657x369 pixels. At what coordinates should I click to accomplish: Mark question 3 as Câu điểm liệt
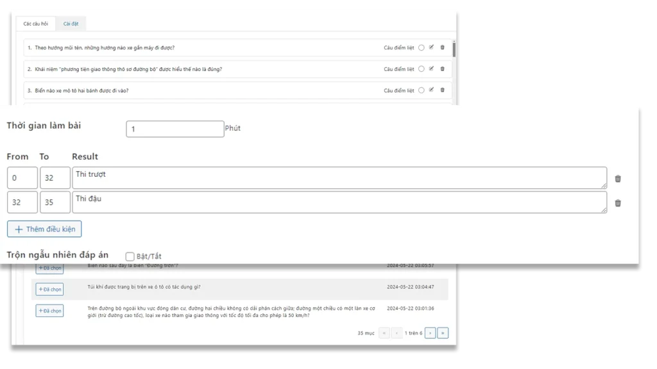[x=421, y=90]
